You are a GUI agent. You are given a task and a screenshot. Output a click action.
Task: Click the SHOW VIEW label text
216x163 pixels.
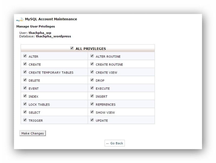(105, 113)
